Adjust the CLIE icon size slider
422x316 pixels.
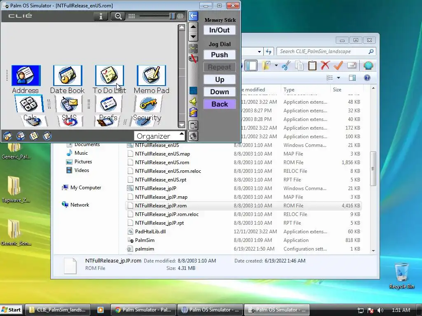point(172,16)
